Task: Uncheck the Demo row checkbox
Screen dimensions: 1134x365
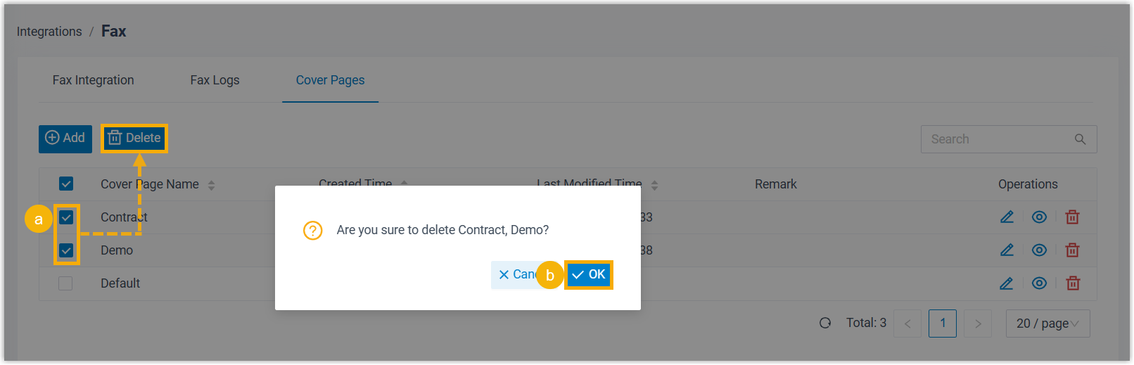Action: (66, 250)
